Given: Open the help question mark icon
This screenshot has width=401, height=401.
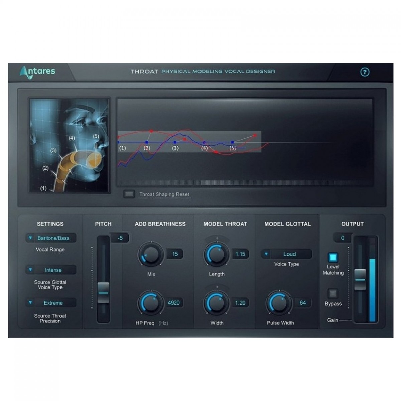Looking at the screenshot, I should coord(365,72).
